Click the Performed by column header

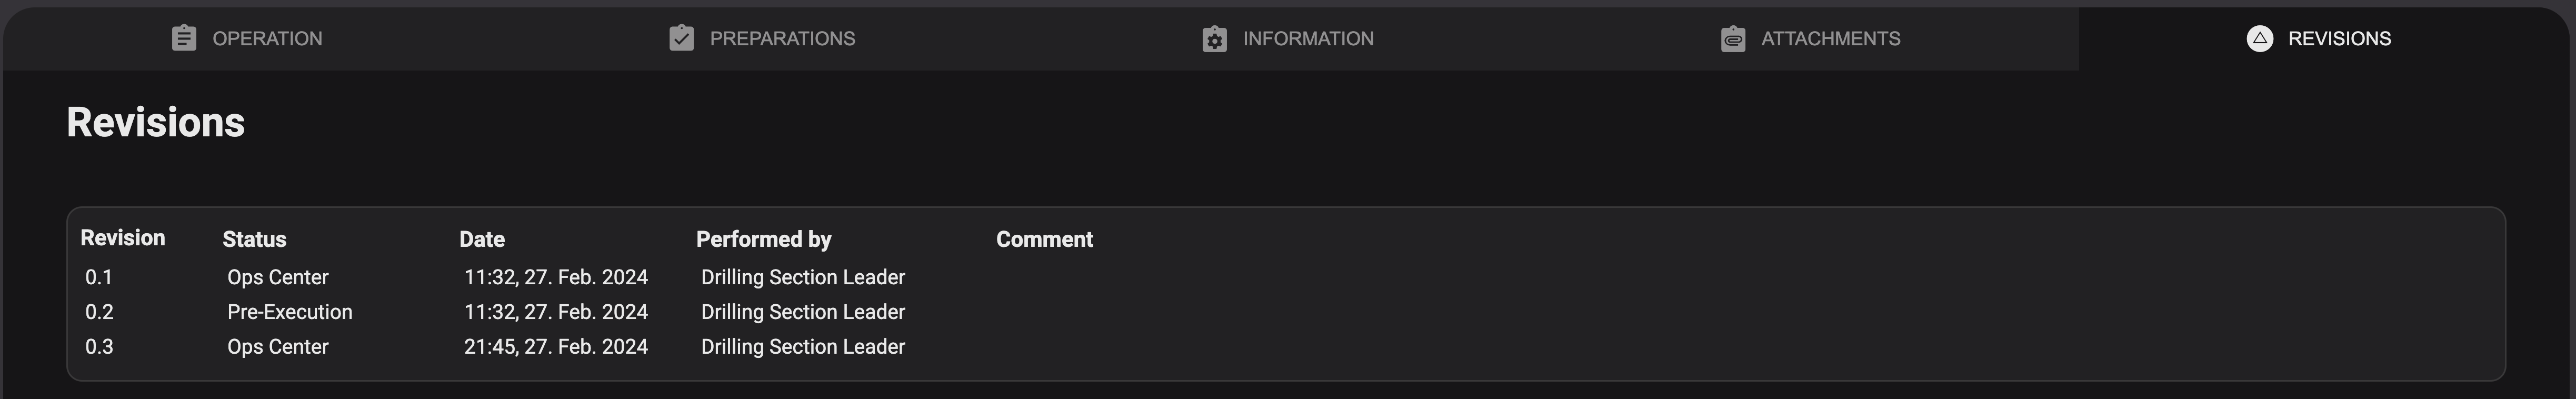coord(763,239)
